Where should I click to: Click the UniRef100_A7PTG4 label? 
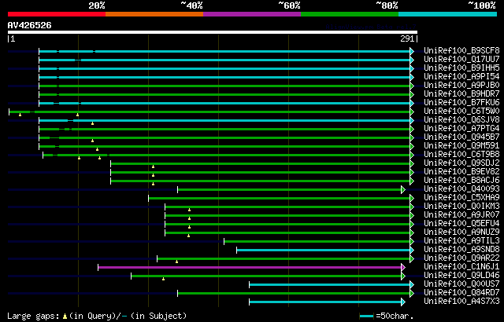(461, 129)
